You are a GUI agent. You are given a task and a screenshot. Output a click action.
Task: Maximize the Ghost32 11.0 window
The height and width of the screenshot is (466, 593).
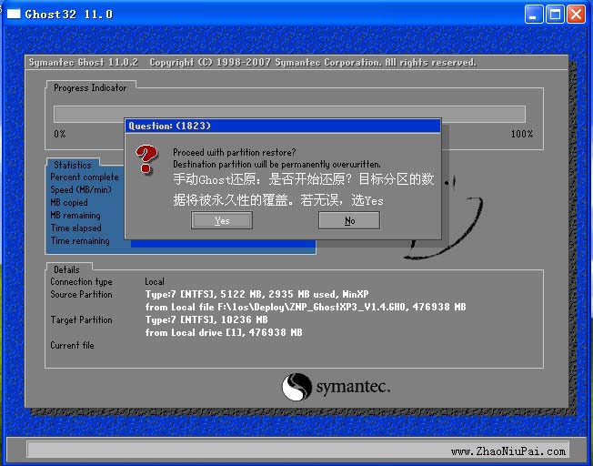(x=555, y=15)
